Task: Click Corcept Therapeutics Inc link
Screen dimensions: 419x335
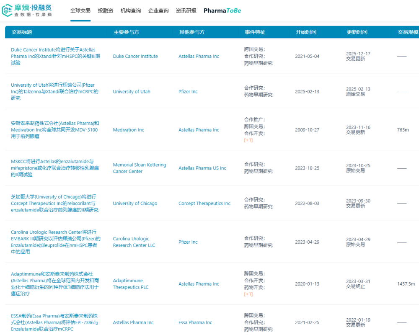Action: tap(204, 203)
